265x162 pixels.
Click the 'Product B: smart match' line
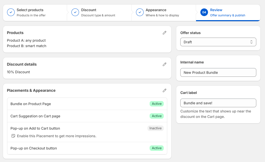[x=27, y=46]
